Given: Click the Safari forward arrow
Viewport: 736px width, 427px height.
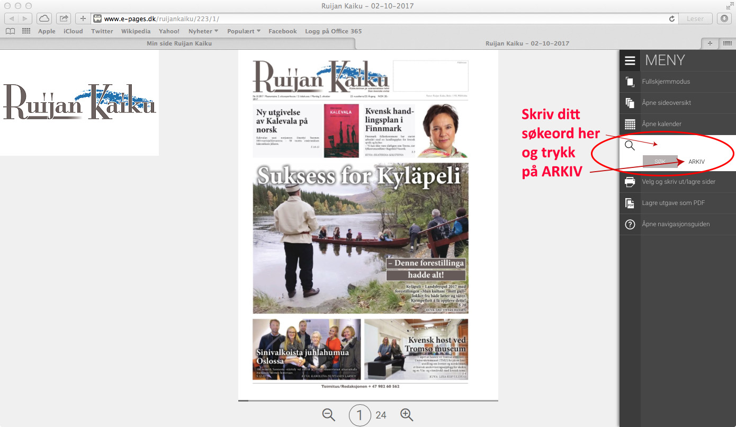Looking at the screenshot, I should 25,19.
